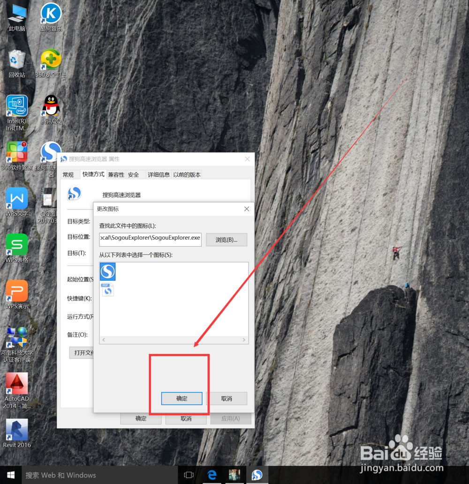Confirm with 确定 in 更改图标 dialog
Screen dimensions: 469x484
click(182, 399)
